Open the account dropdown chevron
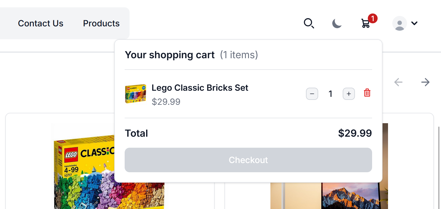This screenshot has height=209, width=441. coord(414,23)
